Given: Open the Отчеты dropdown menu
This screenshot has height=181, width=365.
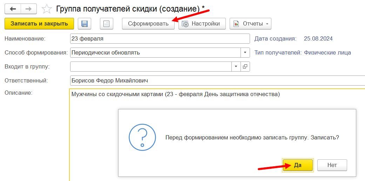Looking at the screenshot, I should click(250, 24).
